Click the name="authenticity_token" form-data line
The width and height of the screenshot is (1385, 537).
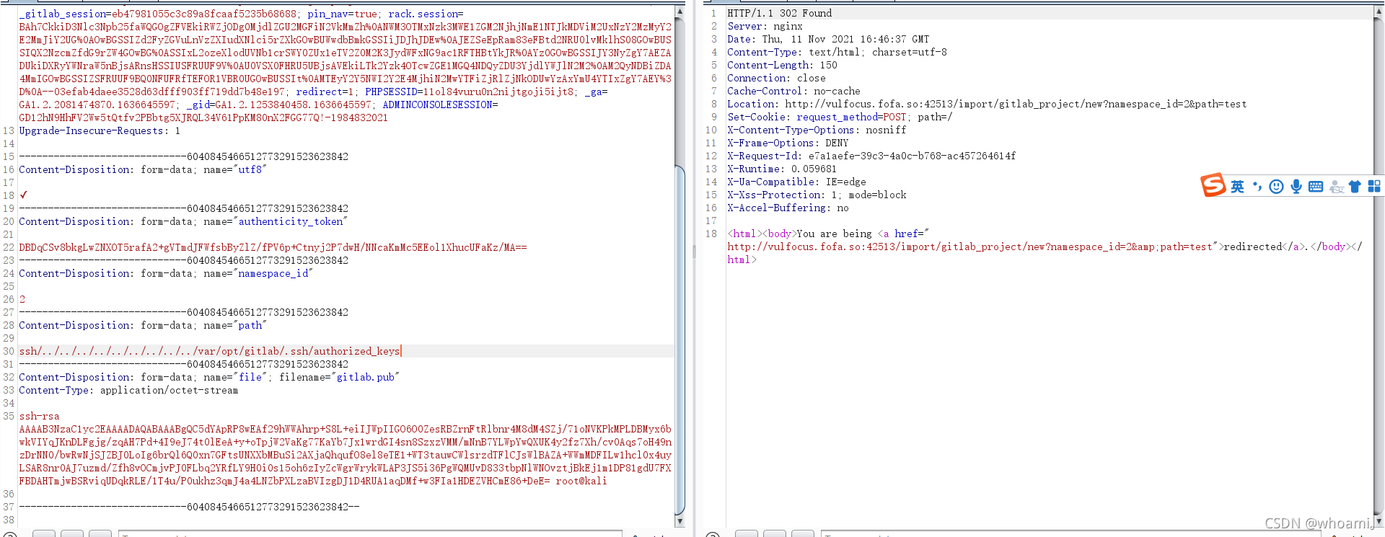(x=183, y=221)
